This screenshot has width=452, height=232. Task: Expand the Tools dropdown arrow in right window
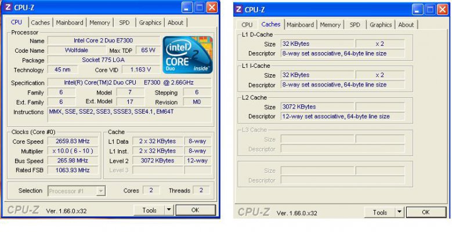tap(399, 212)
